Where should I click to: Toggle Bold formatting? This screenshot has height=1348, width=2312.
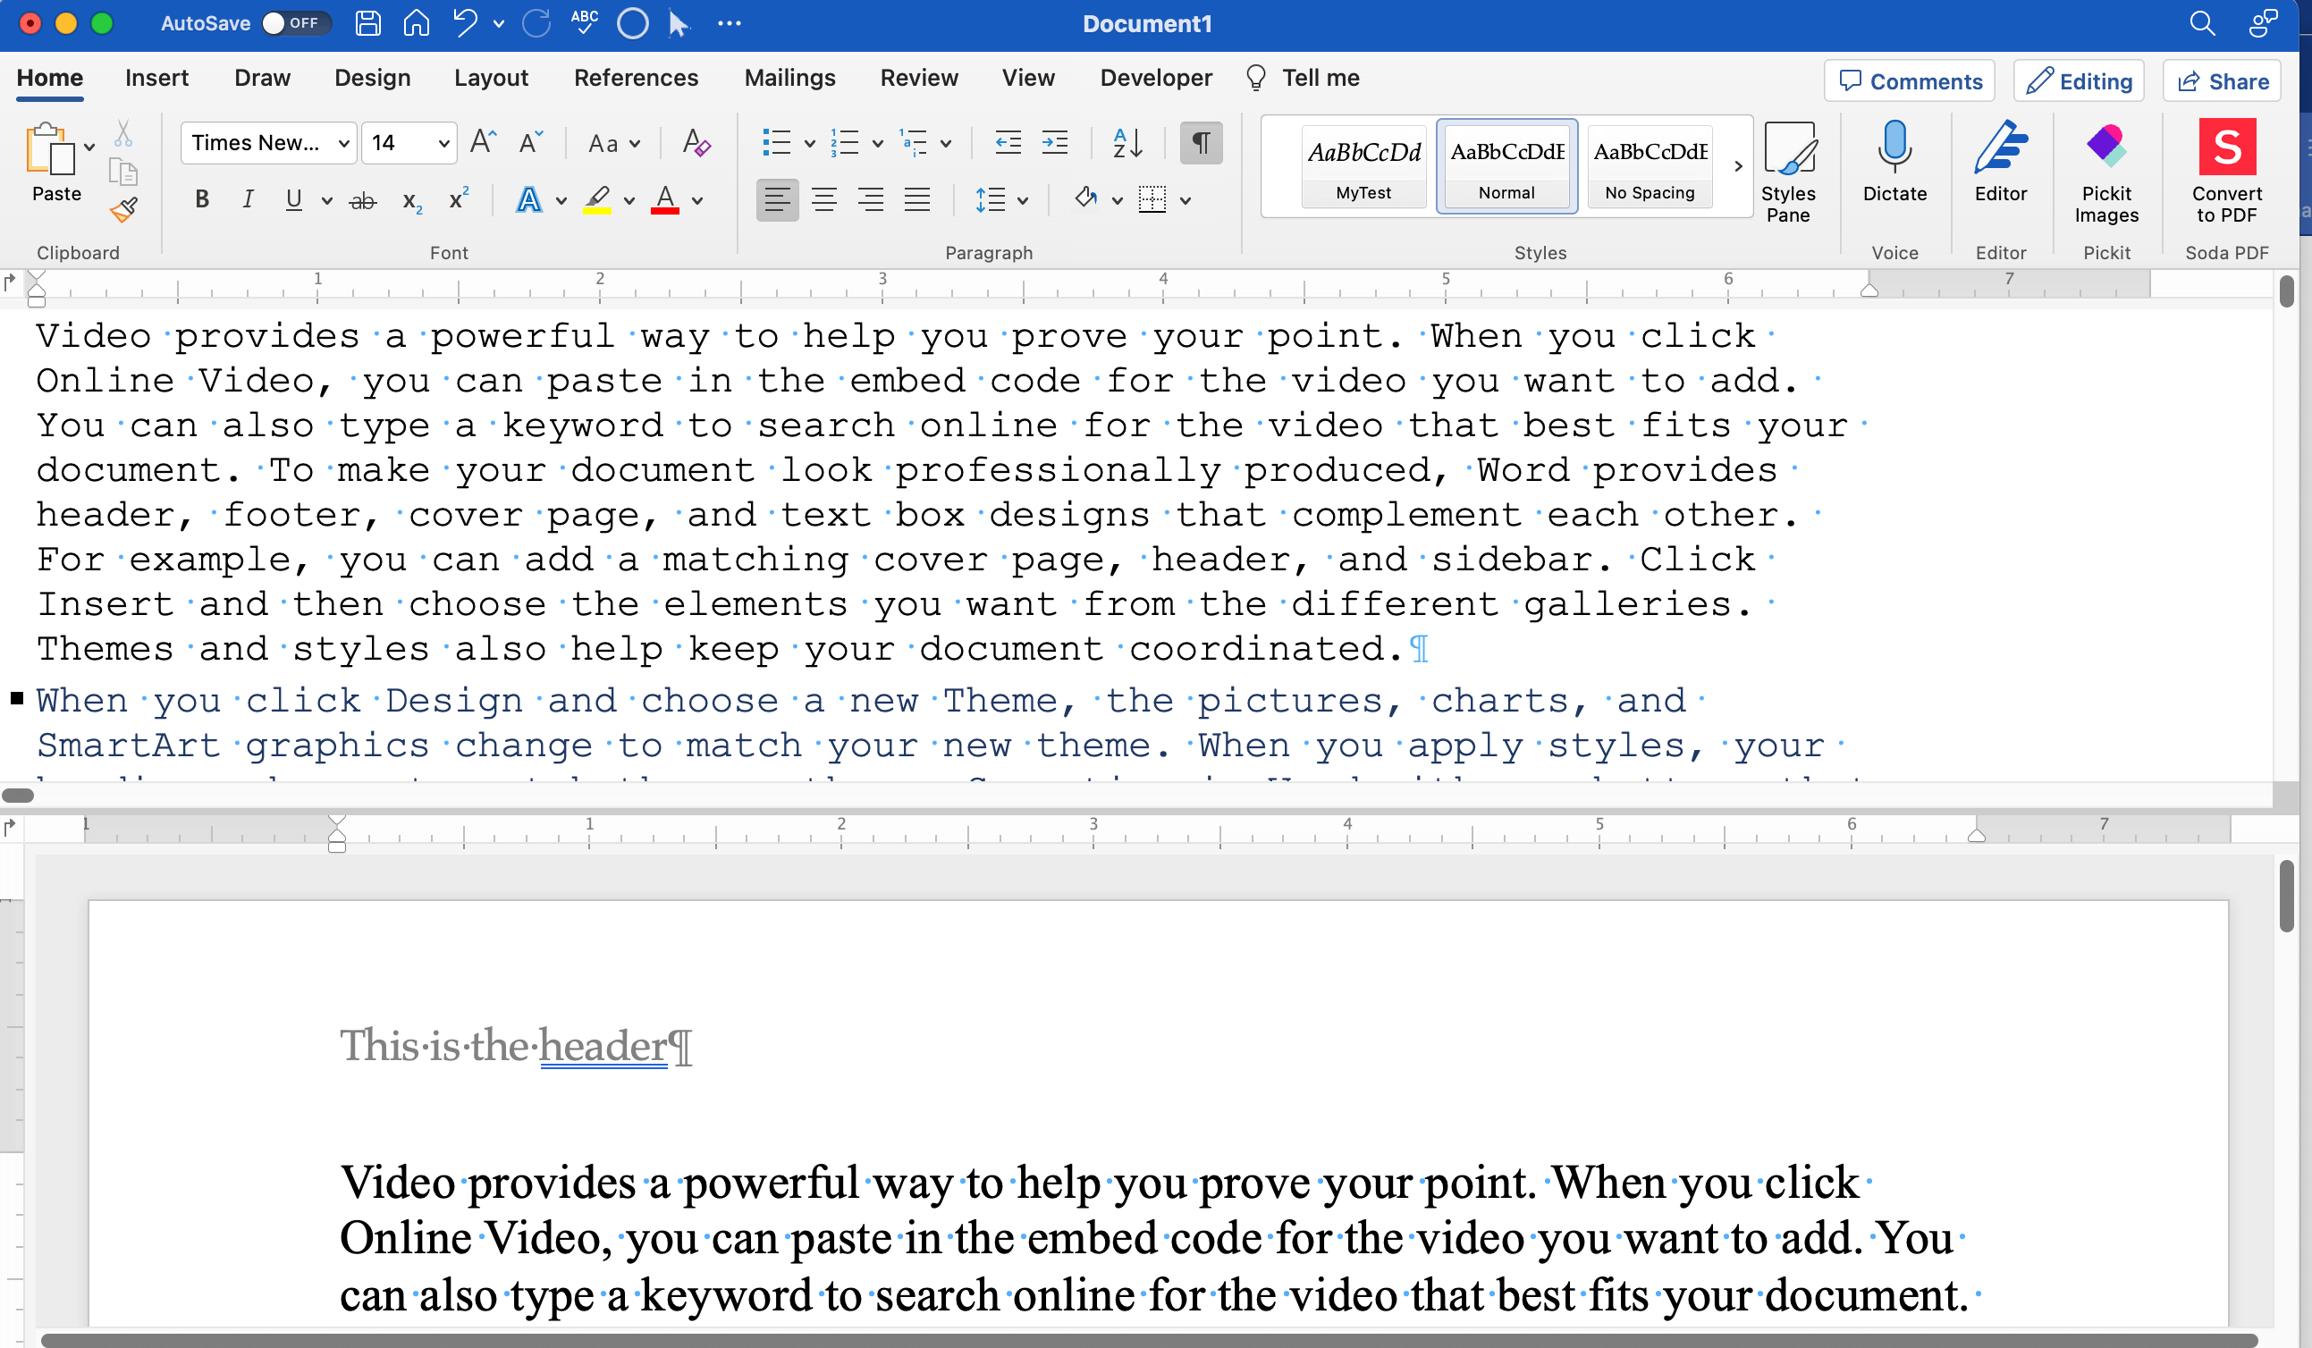coord(202,200)
